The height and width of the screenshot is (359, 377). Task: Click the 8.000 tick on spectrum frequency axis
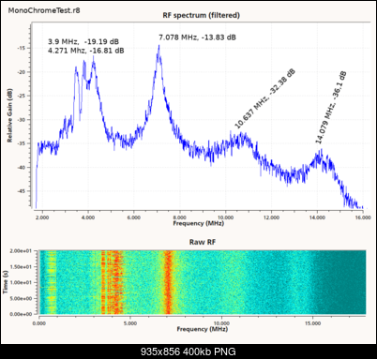click(180, 217)
